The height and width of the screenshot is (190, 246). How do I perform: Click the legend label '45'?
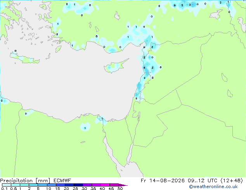(x=111, y=188)
